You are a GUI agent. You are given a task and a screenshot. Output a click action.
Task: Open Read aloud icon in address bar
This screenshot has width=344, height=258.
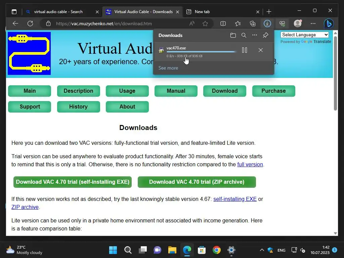(192, 24)
